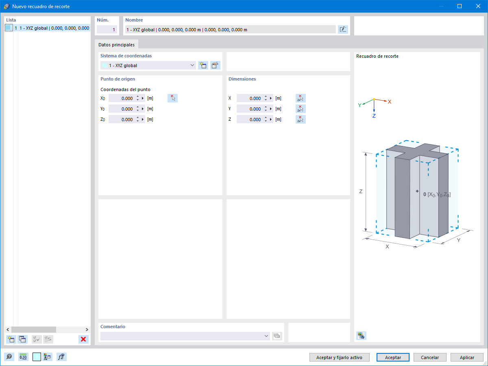Image resolution: width=488 pixels, height=366 pixels.
Task: Click the X0 spinner arrows
Action: pyautogui.click(x=137, y=98)
